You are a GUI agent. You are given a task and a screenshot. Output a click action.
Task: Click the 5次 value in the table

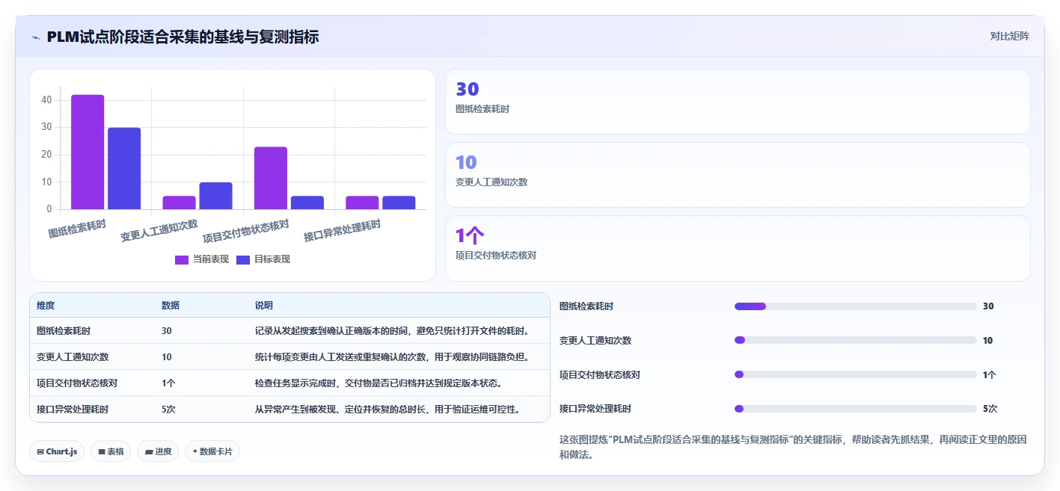pos(168,410)
